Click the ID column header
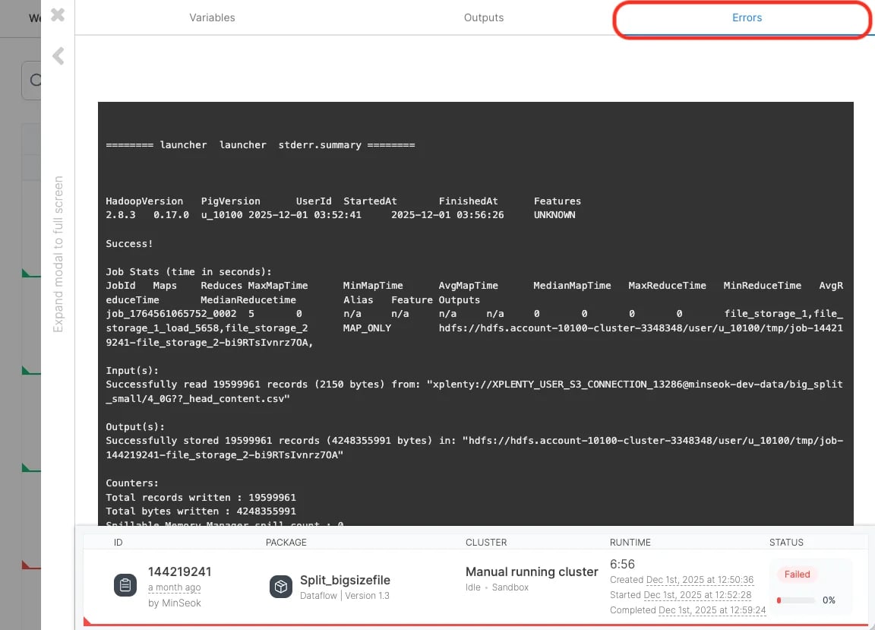 pyautogui.click(x=118, y=543)
